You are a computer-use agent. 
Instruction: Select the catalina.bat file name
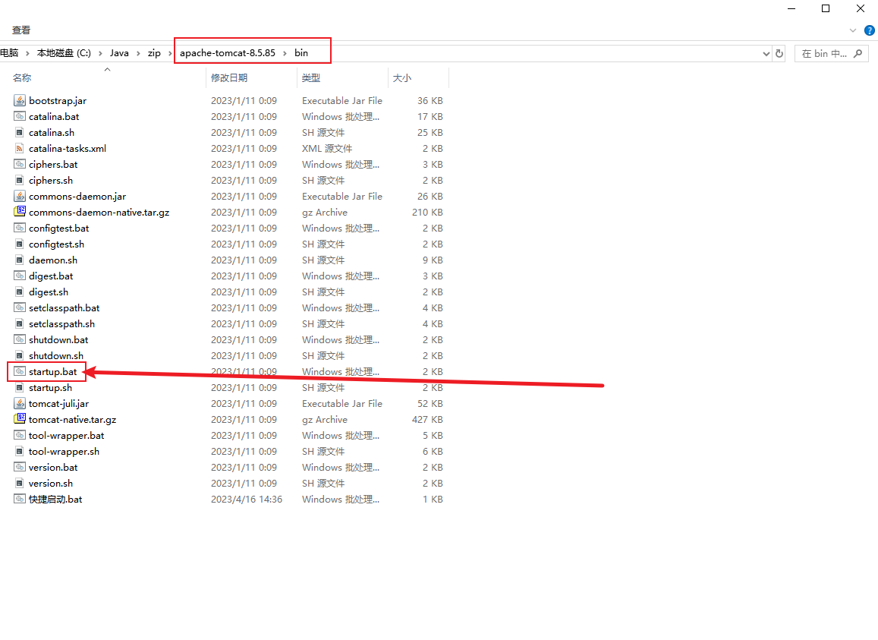[x=55, y=117]
